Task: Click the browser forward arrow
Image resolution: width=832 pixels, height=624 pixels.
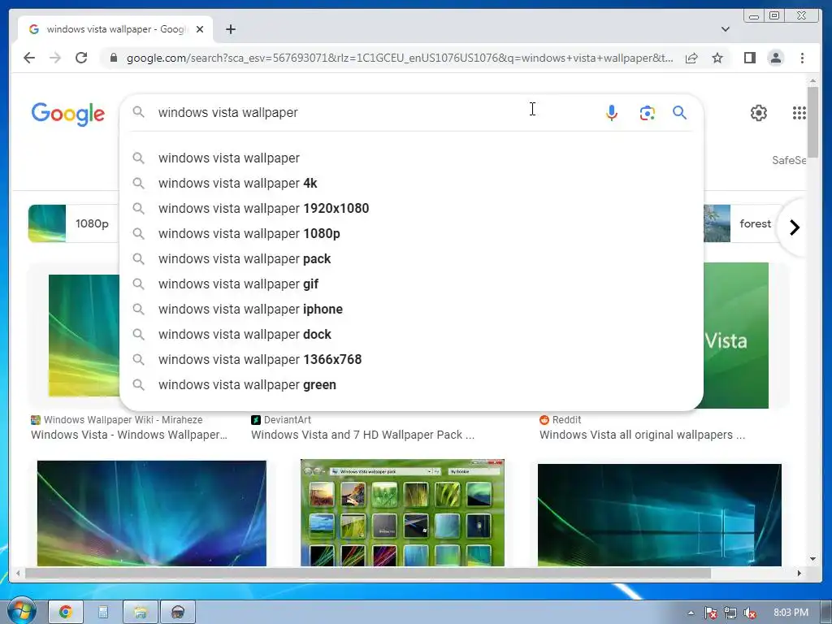Action: [x=55, y=58]
